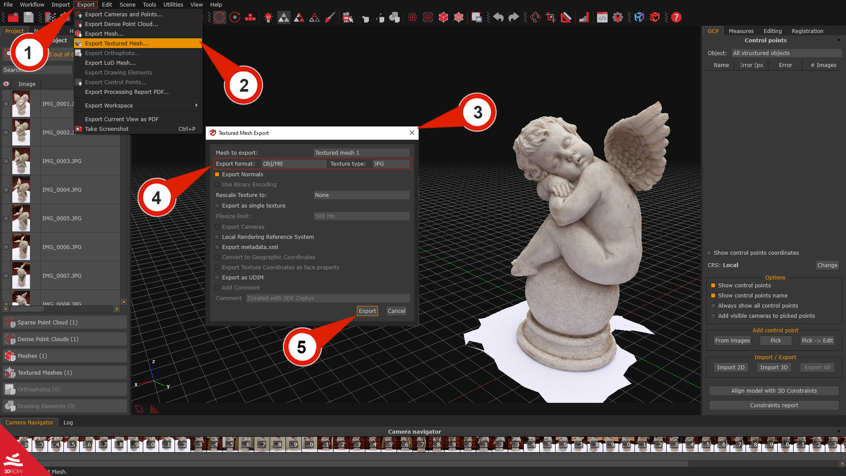Open the code scripting window icon

coord(602,18)
